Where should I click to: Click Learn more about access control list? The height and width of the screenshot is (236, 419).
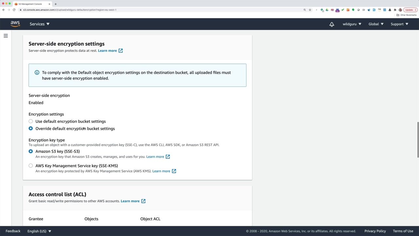click(x=130, y=201)
